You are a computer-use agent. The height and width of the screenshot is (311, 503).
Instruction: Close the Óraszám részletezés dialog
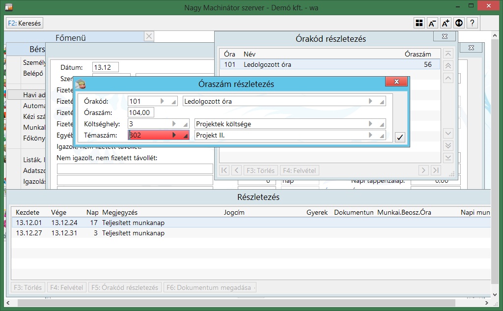(x=396, y=82)
